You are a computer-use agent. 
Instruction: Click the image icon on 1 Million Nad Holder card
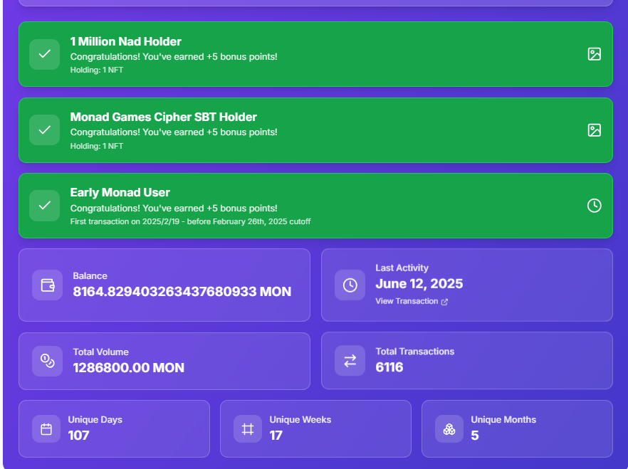tap(594, 54)
